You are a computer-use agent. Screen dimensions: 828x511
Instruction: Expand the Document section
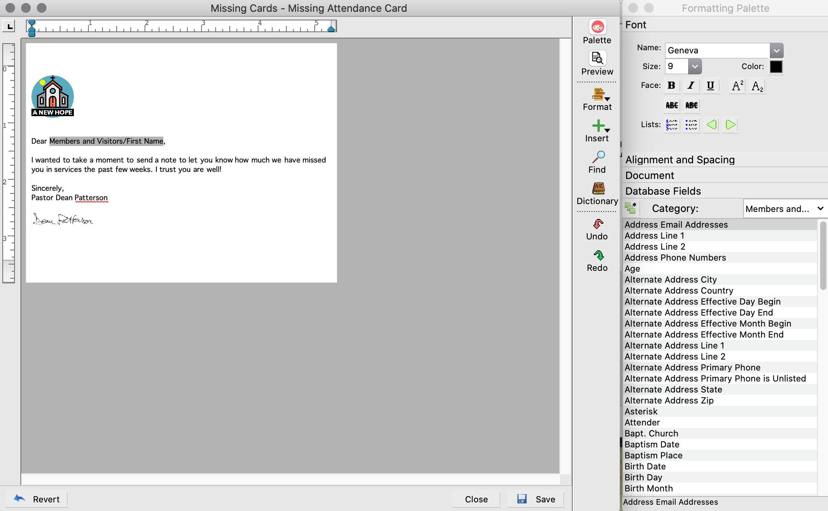650,175
